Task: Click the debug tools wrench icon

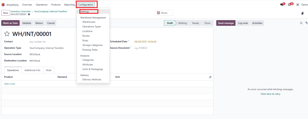Action: coord(298,5)
